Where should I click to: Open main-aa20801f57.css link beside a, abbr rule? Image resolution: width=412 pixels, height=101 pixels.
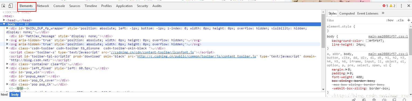(x=388, y=54)
